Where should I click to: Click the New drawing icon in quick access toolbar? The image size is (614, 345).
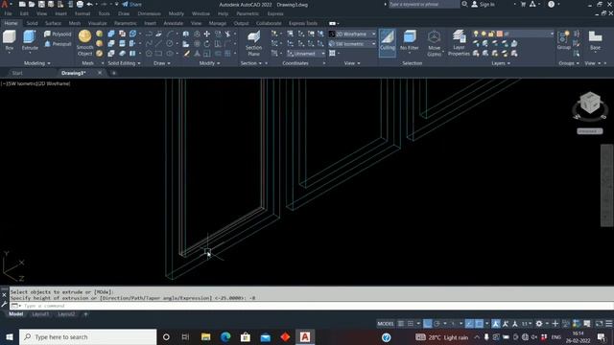click(x=22, y=4)
